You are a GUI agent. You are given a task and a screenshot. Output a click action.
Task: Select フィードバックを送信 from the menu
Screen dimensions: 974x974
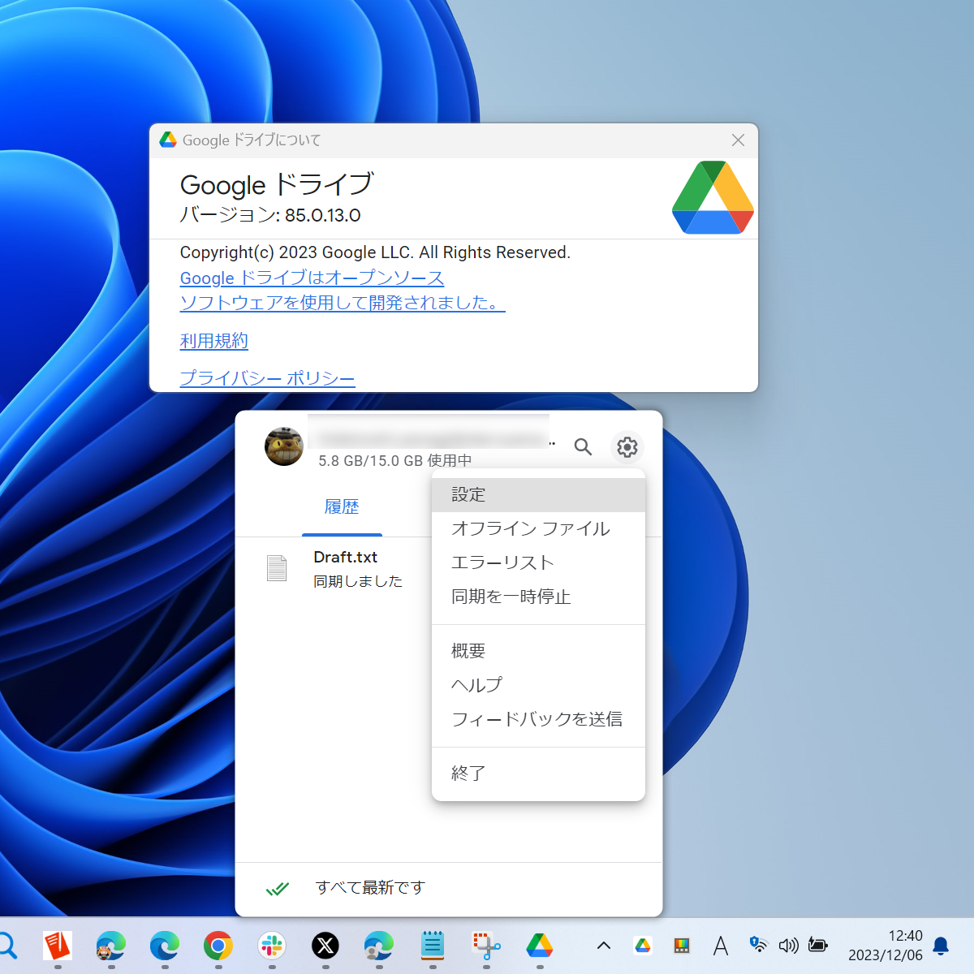coord(537,719)
